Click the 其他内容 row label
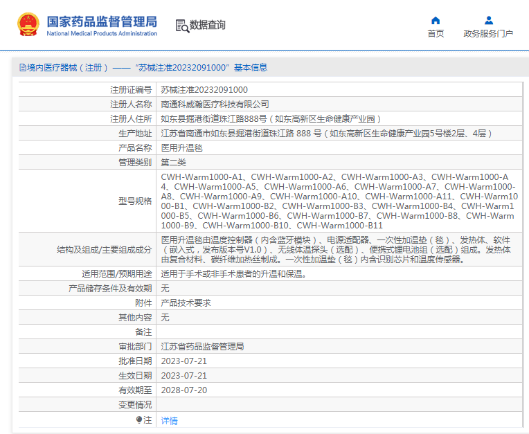This screenshot has height=434, width=529. pos(135,317)
